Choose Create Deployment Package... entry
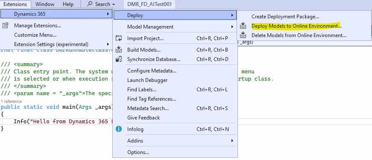Viewport: 372px width, 160px height. (304, 17)
